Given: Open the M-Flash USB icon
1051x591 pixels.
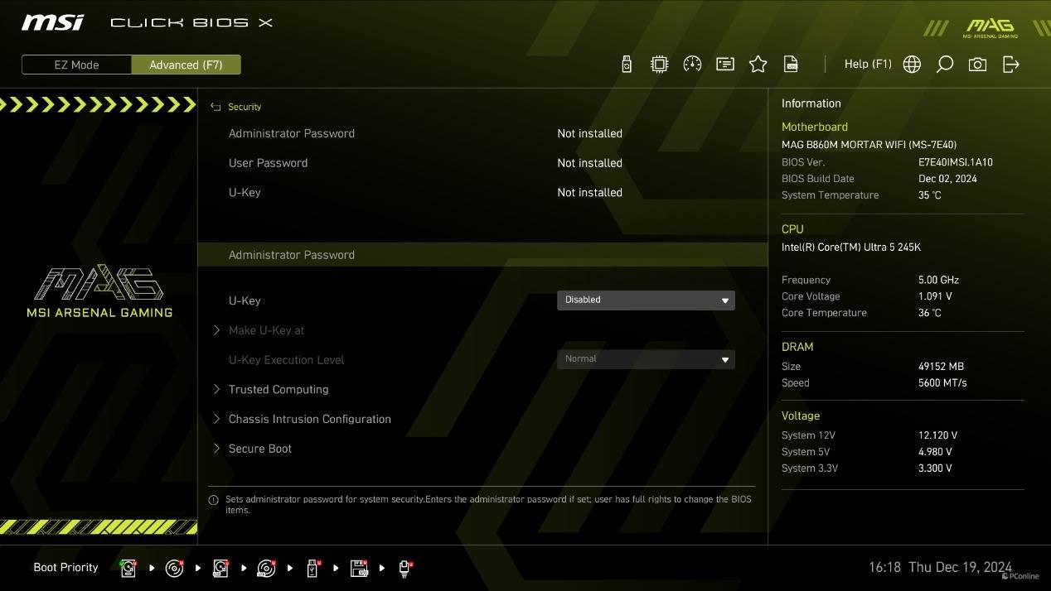Looking at the screenshot, I should [x=627, y=65].
